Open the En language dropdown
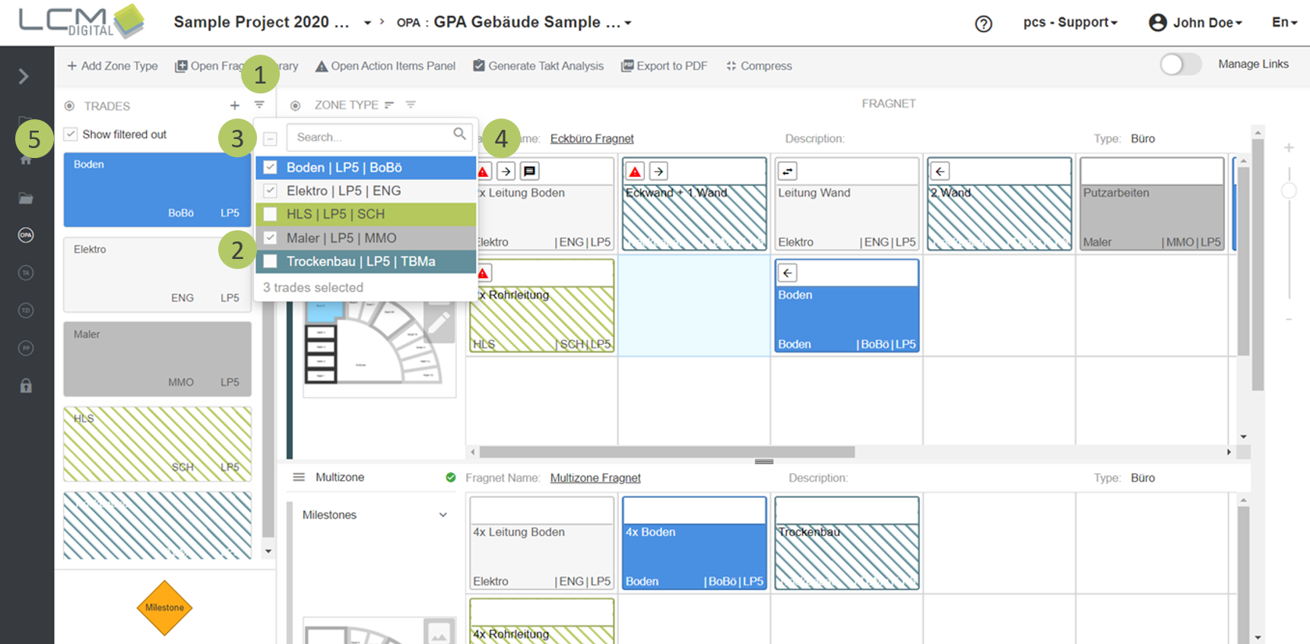The height and width of the screenshot is (644, 1310). point(1283,23)
